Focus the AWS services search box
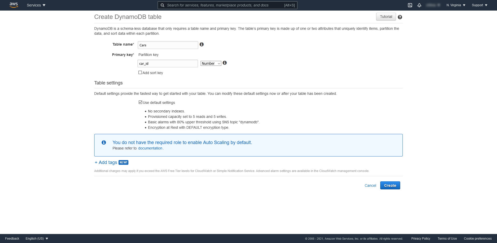The height and width of the screenshot is (243, 497). (228, 5)
